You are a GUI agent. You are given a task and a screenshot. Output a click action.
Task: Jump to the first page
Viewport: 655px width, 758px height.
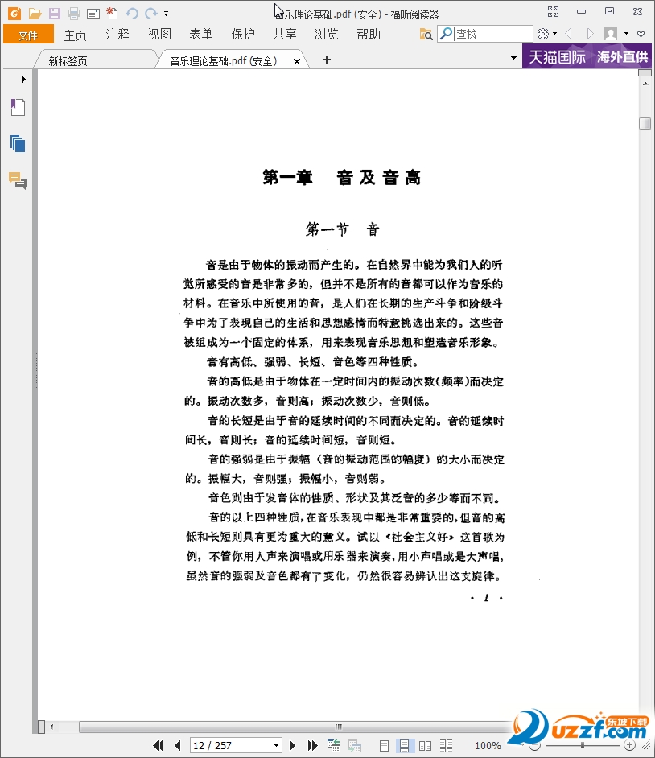click(159, 746)
